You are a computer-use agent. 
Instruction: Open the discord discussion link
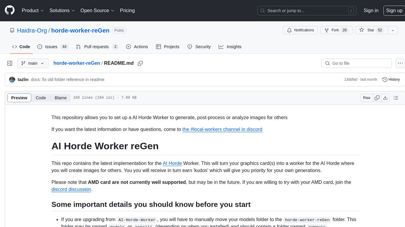point(71,189)
